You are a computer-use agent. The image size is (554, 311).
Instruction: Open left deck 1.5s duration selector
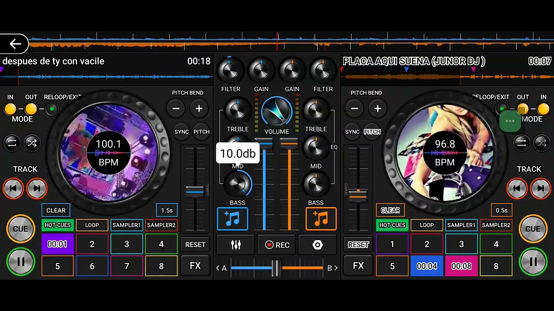(x=167, y=210)
